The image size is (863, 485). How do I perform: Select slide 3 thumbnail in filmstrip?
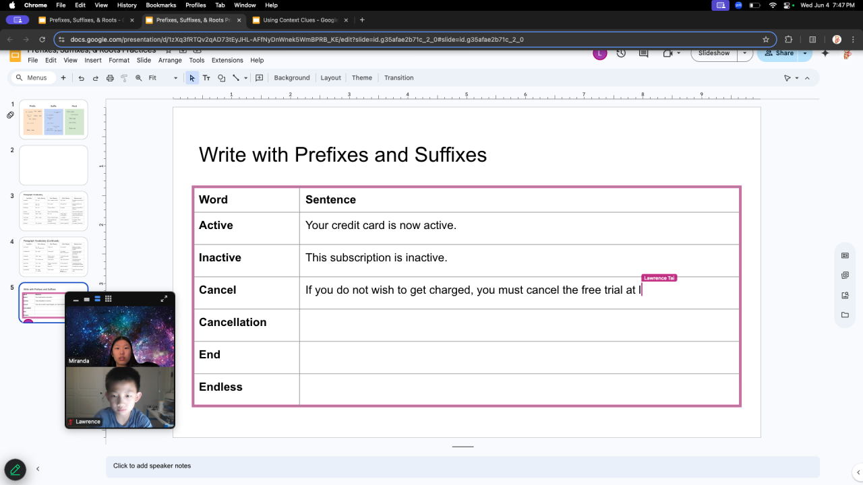(x=53, y=211)
